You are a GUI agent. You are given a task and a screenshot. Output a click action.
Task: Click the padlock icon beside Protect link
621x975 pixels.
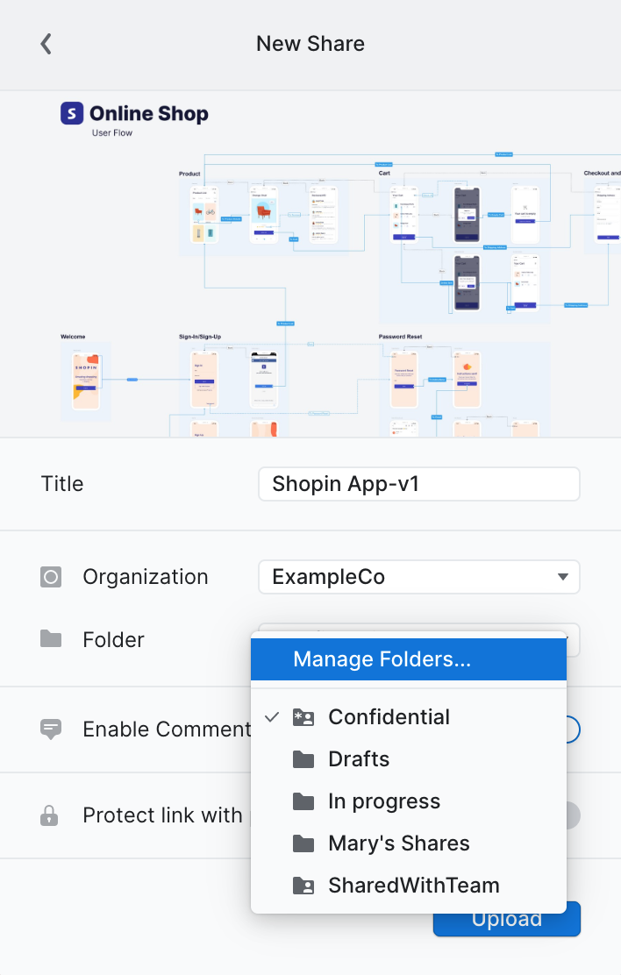[x=49, y=815]
